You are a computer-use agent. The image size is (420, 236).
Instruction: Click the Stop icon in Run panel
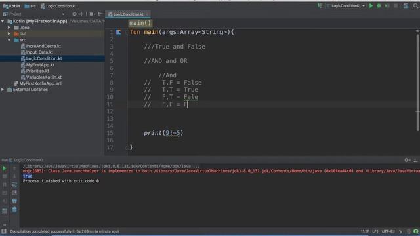coord(5,176)
